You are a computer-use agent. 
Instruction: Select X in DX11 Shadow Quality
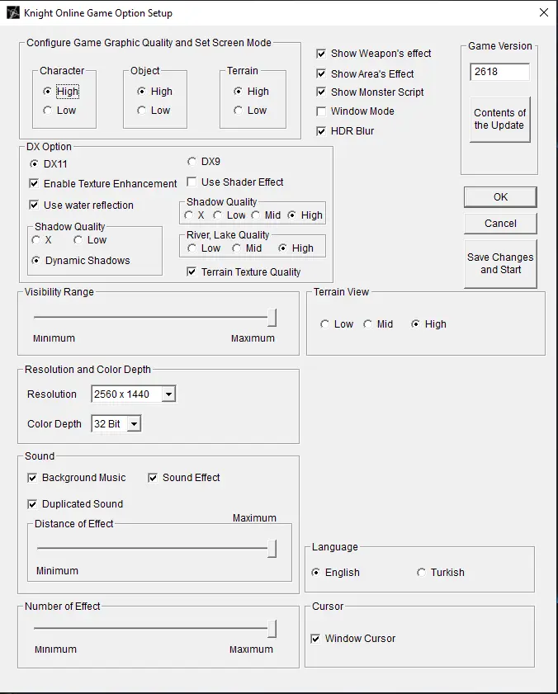click(35, 240)
